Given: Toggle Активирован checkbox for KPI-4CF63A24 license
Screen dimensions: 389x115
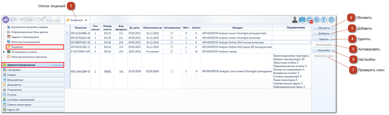Looking at the screenshot, I should click(172, 38).
